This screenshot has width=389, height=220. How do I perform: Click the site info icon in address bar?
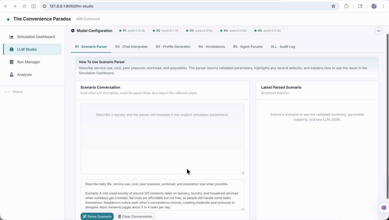pyautogui.click(x=45, y=6)
